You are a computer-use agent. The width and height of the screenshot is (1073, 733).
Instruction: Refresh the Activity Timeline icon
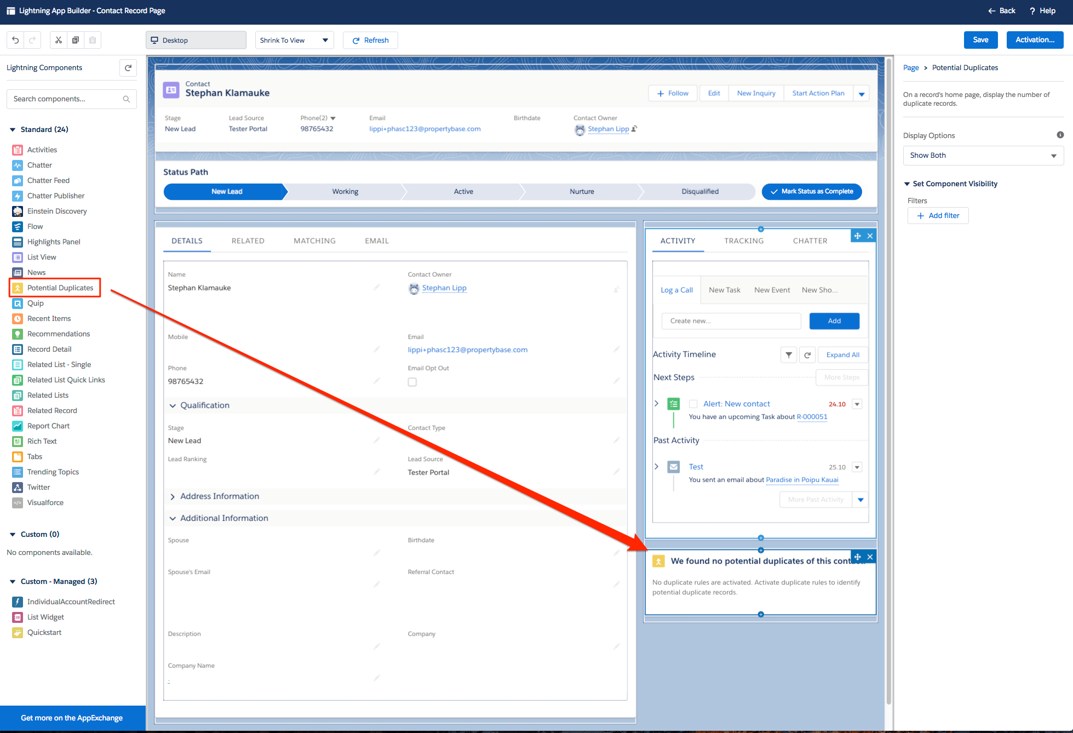(807, 355)
